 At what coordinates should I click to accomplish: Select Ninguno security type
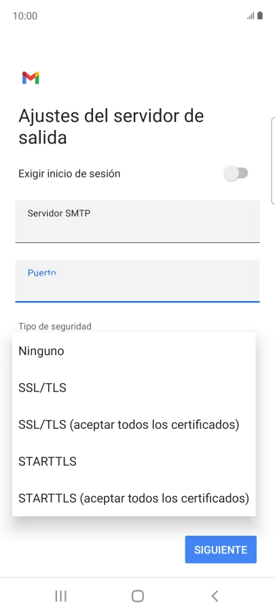click(134, 351)
